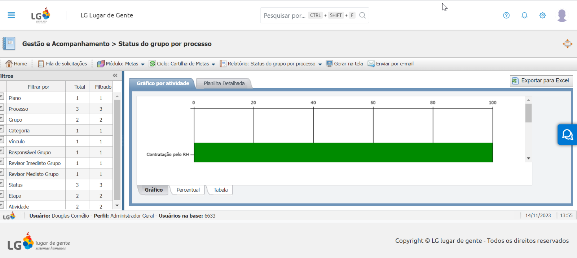
Task: Click the Módulo Metas icon
Action: 101,64
